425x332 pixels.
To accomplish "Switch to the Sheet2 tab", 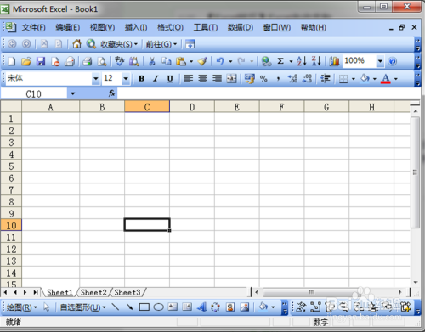I will 93,292.
